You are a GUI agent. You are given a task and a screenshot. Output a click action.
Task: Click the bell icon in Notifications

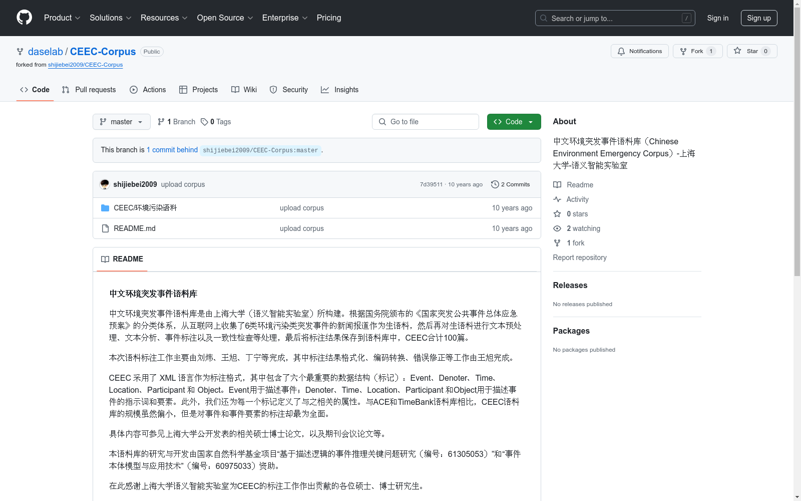621,51
